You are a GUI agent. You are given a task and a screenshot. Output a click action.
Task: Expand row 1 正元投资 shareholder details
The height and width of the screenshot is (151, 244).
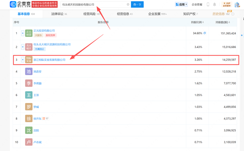click(x=22, y=33)
